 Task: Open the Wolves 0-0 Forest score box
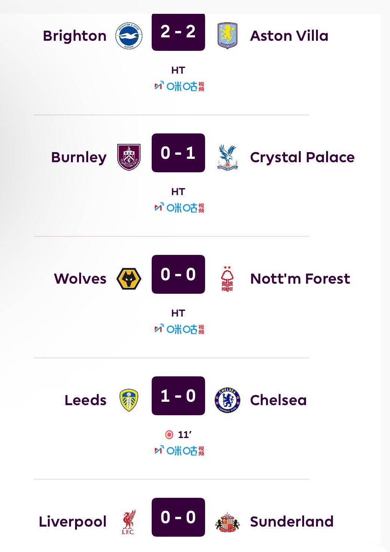pyautogui.click(x=178, y=274)
